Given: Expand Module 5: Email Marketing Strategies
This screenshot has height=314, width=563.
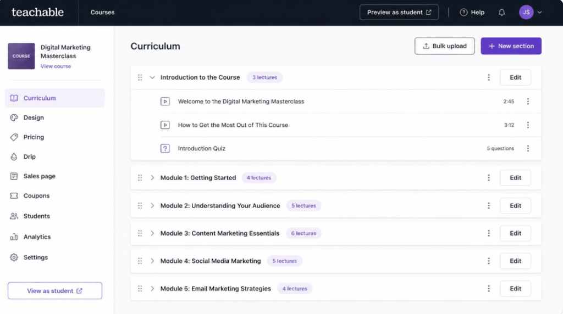Looking at the screenshot, I should pos(152,289).
